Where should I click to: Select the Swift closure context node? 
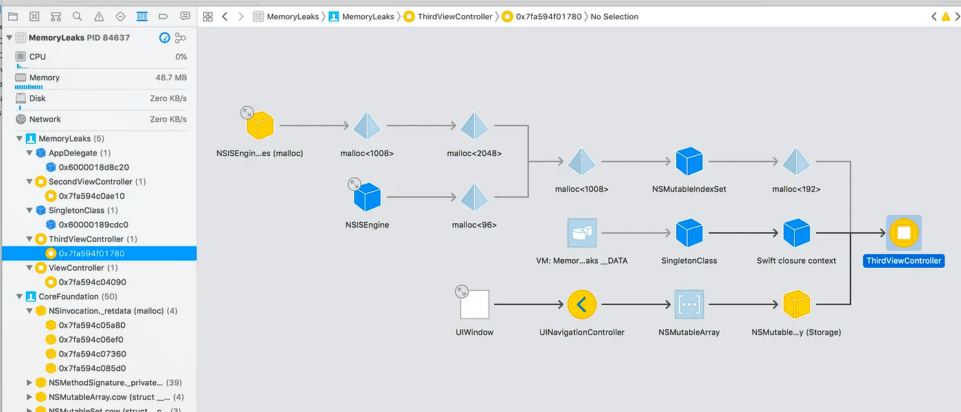click(x=796, y=233)
